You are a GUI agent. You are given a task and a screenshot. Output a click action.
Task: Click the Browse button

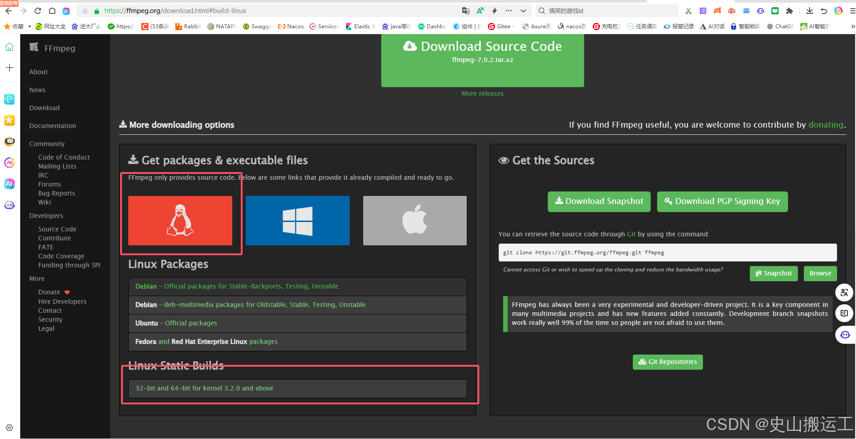coord(820,273)
